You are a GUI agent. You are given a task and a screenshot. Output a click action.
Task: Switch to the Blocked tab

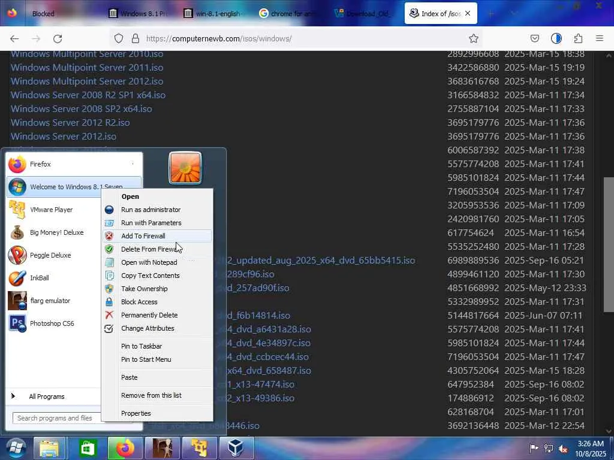pyautogui.click(x=43, y=14)
